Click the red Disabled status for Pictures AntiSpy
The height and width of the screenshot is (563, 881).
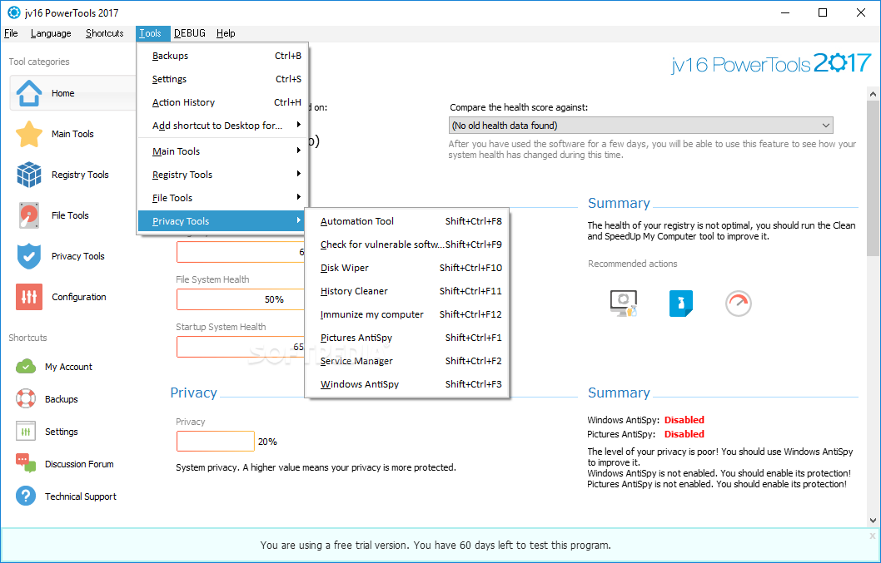684,434
